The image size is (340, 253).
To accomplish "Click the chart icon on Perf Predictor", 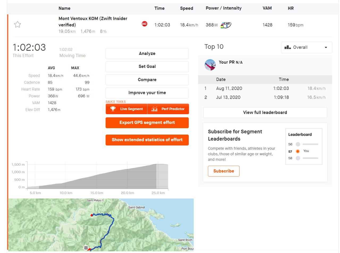I will click(x=154, y=109).
